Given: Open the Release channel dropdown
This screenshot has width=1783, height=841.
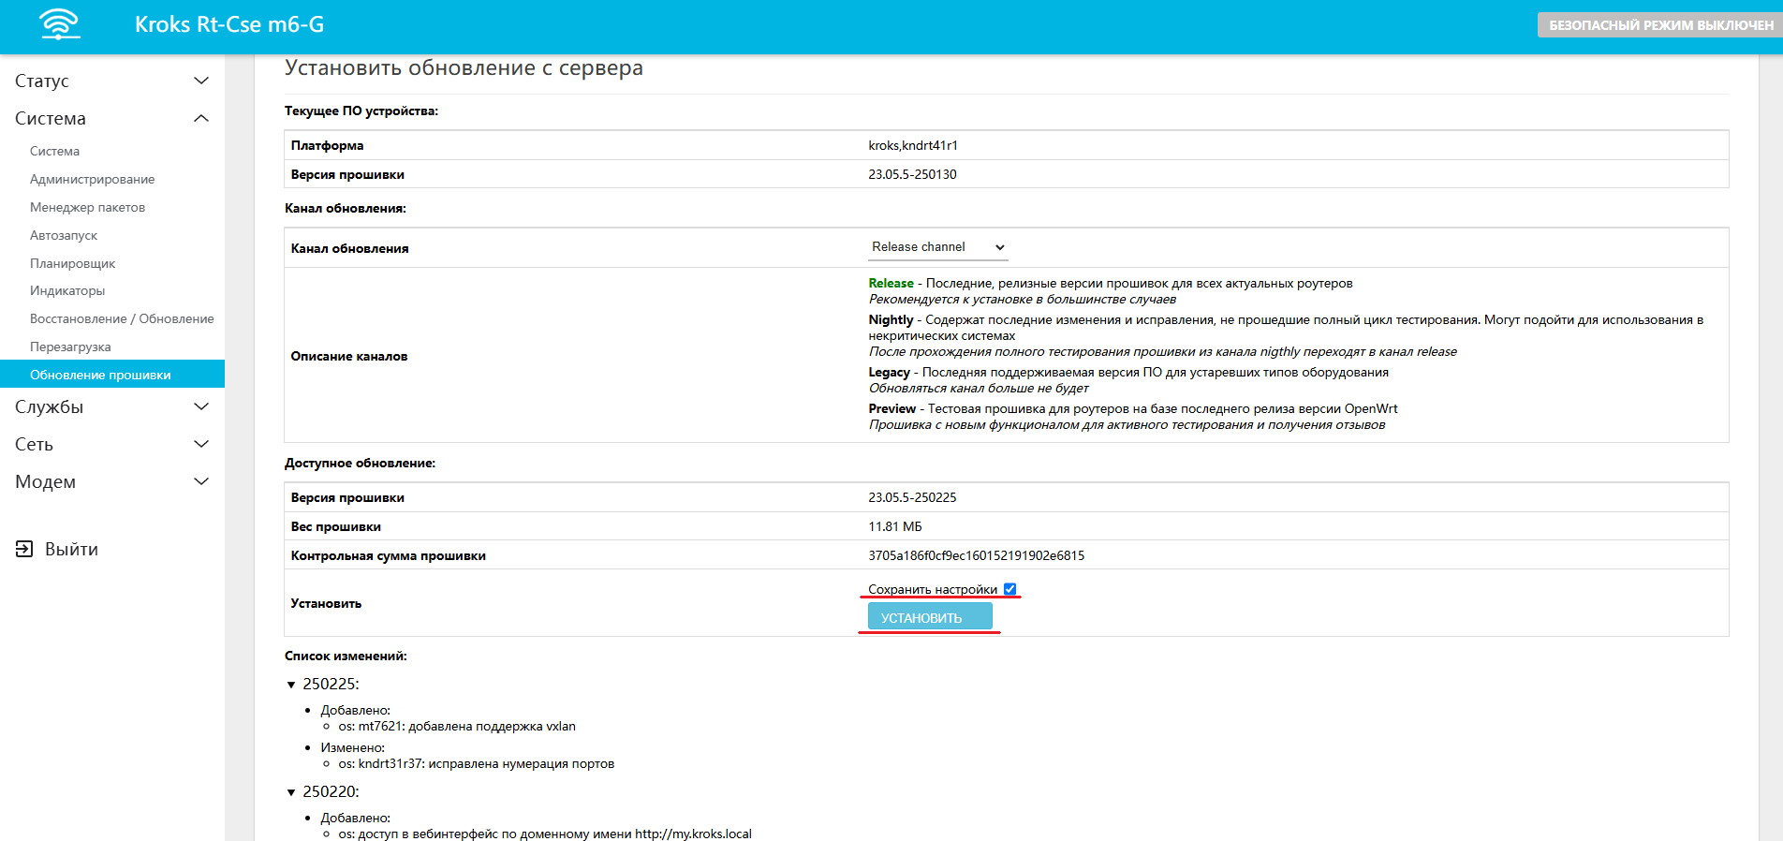Looking at the screenshot, I should click(937, 247).
